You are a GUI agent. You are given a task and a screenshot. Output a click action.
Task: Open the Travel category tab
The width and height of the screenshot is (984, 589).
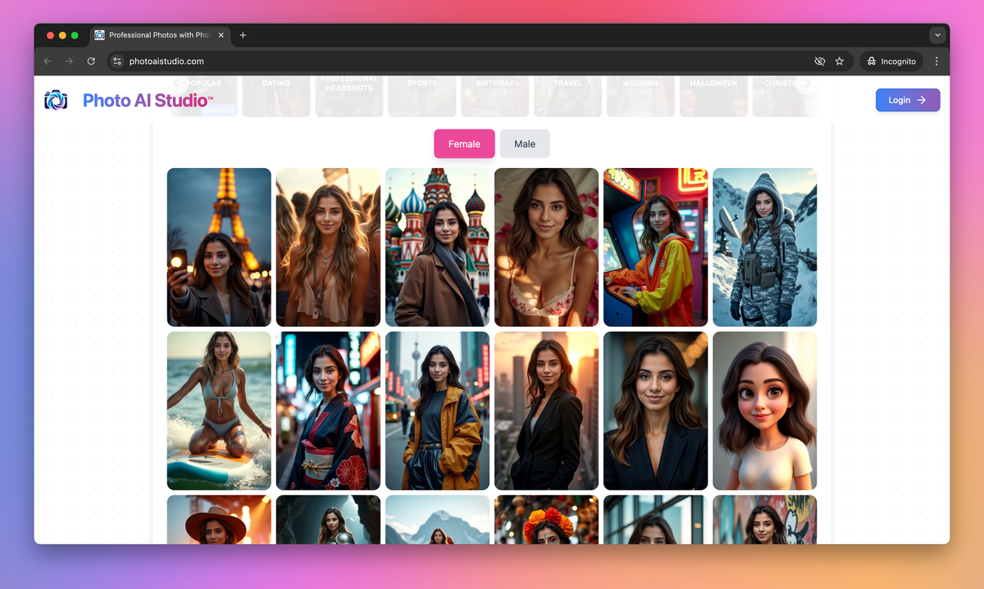(567, 96)
